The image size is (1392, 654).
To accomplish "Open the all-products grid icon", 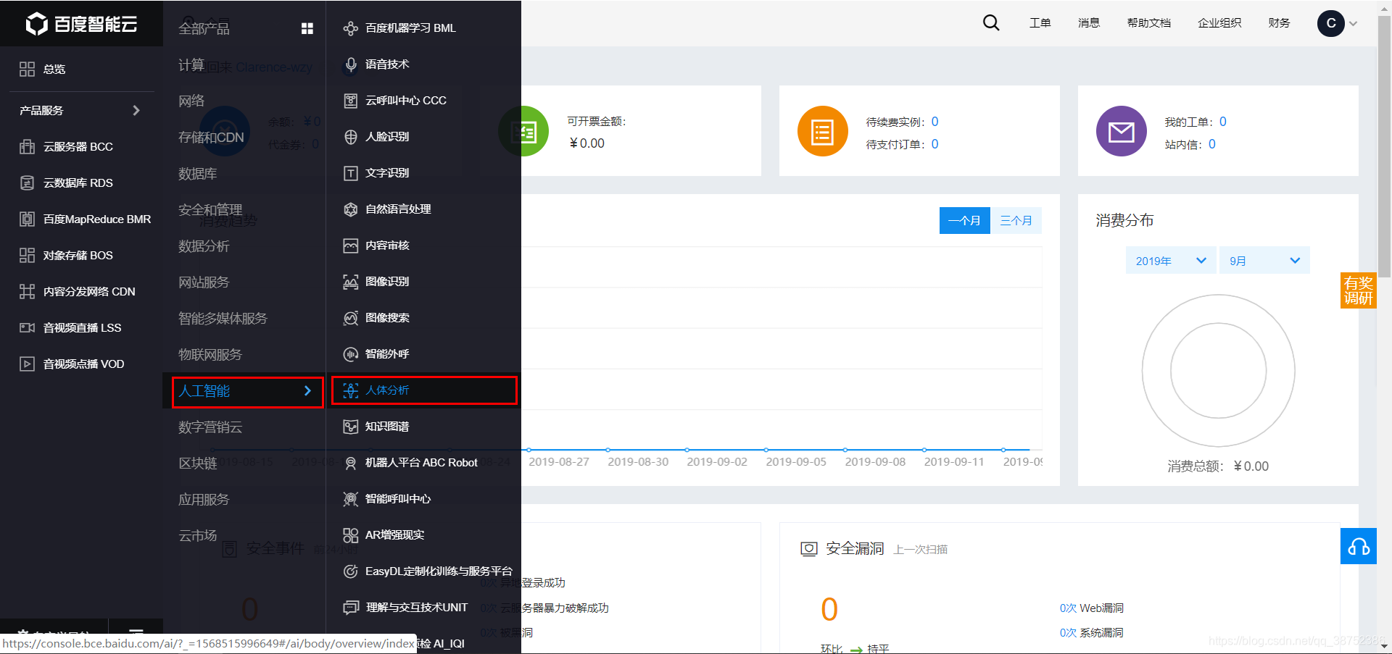I will pos(307,28).
